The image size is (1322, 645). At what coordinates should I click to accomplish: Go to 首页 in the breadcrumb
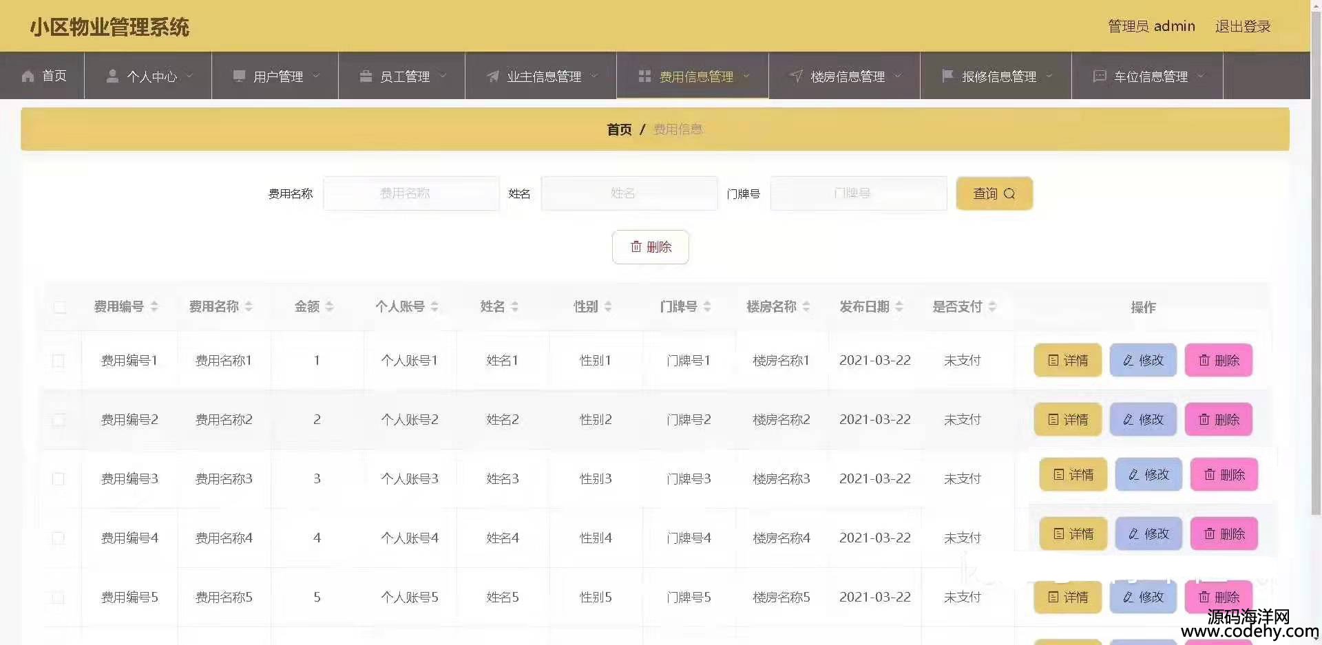618,129
